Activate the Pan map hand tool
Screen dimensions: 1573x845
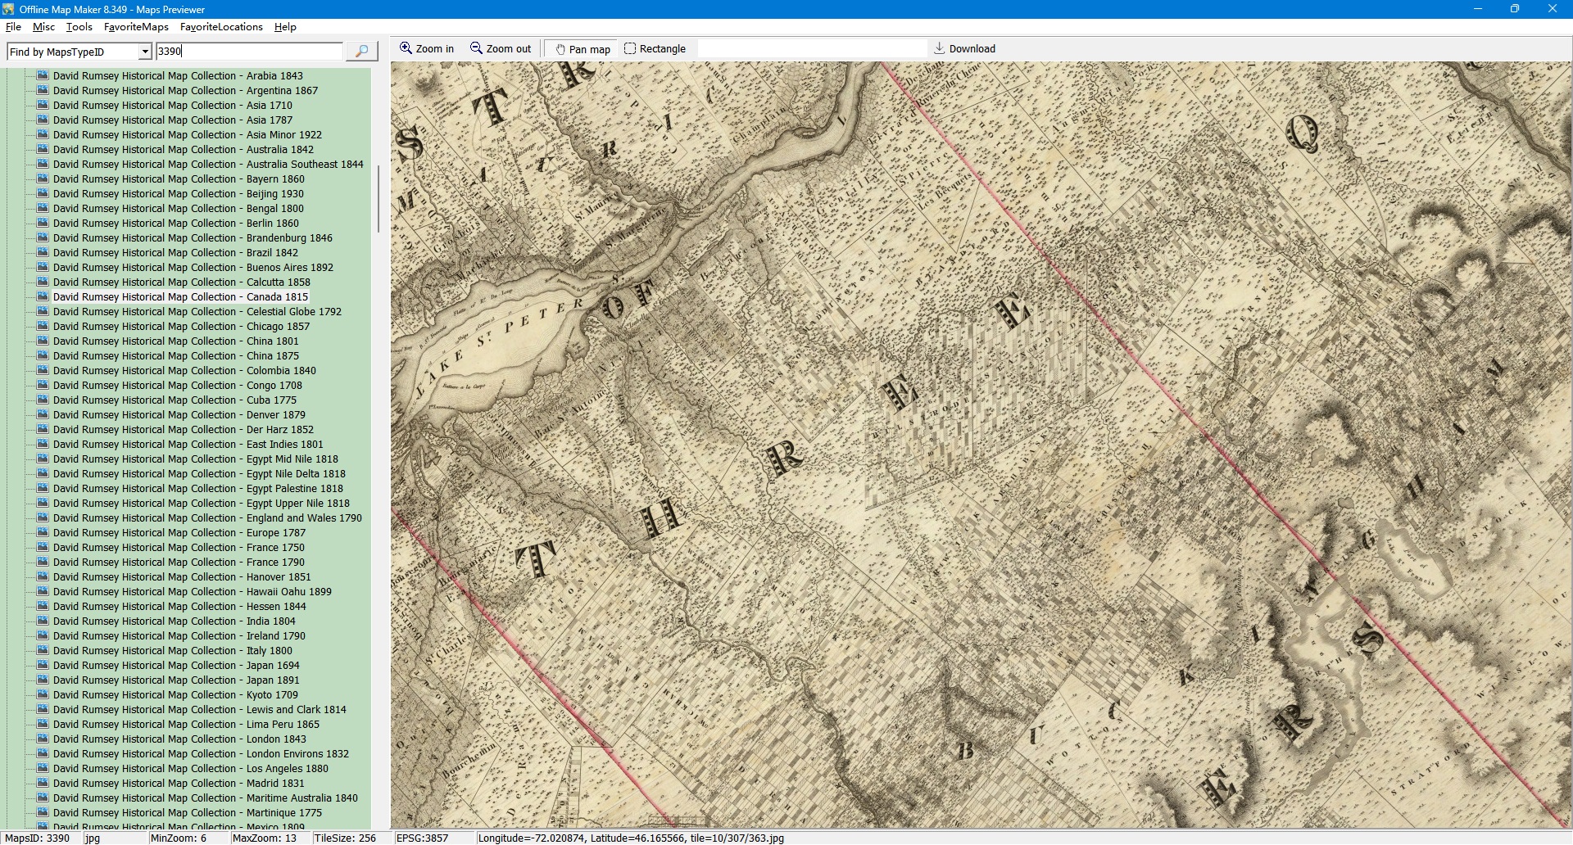coord(583,49)
